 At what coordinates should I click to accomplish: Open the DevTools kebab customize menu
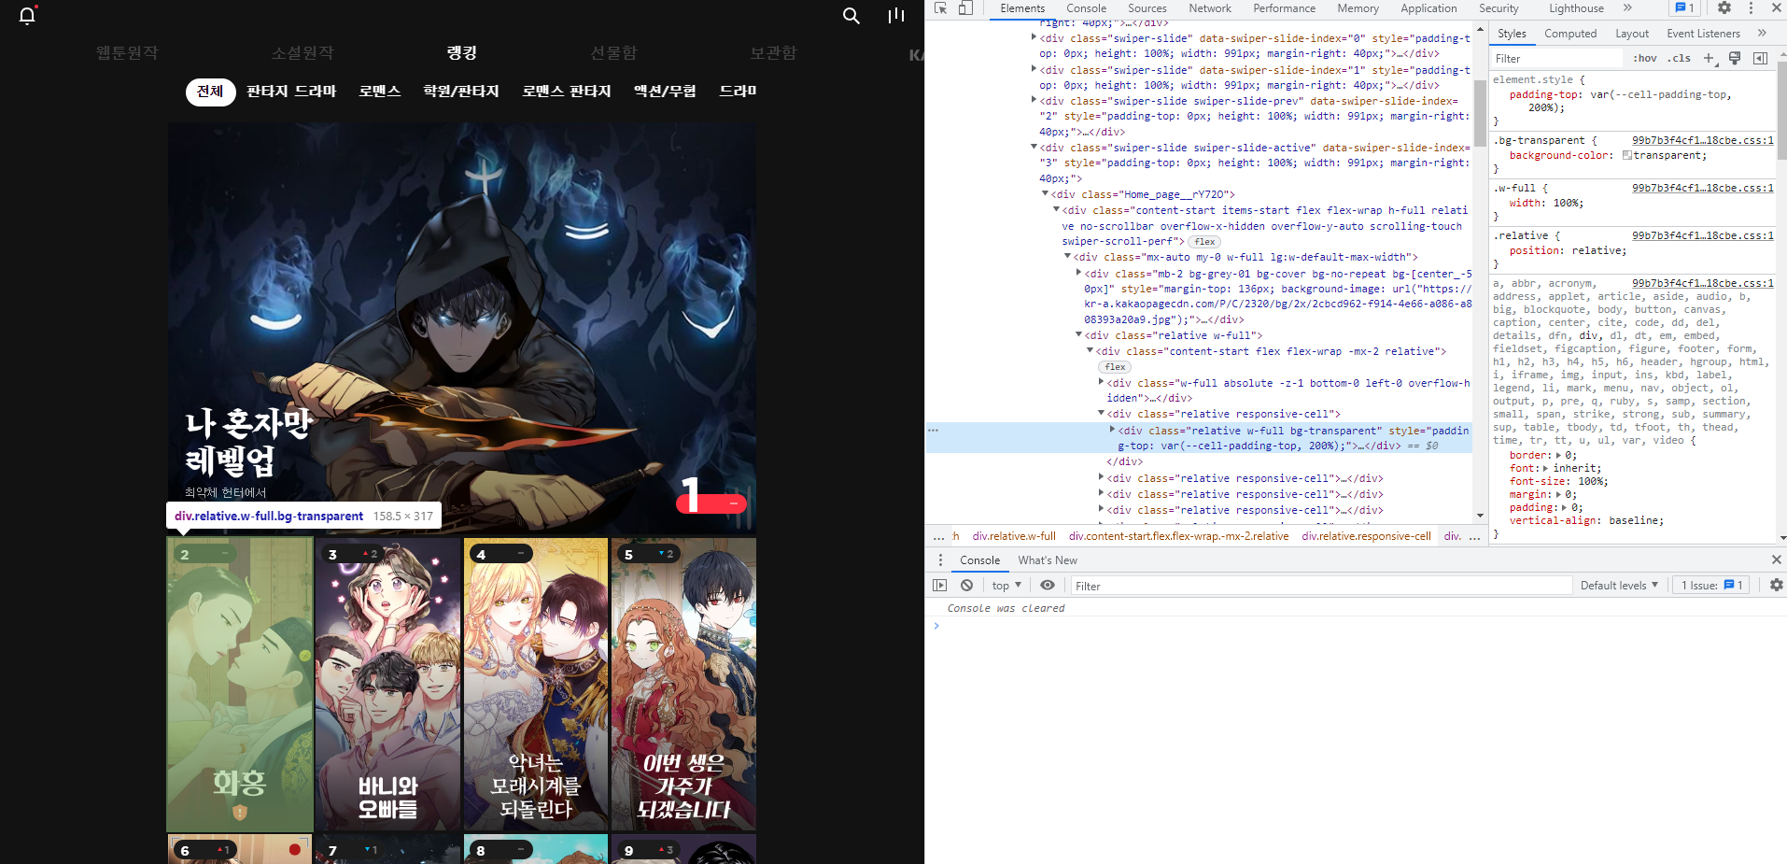pos(1751,8)
